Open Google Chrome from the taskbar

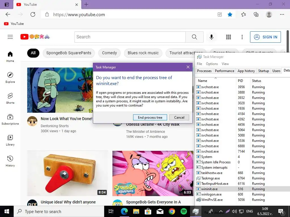click(172, 211)
